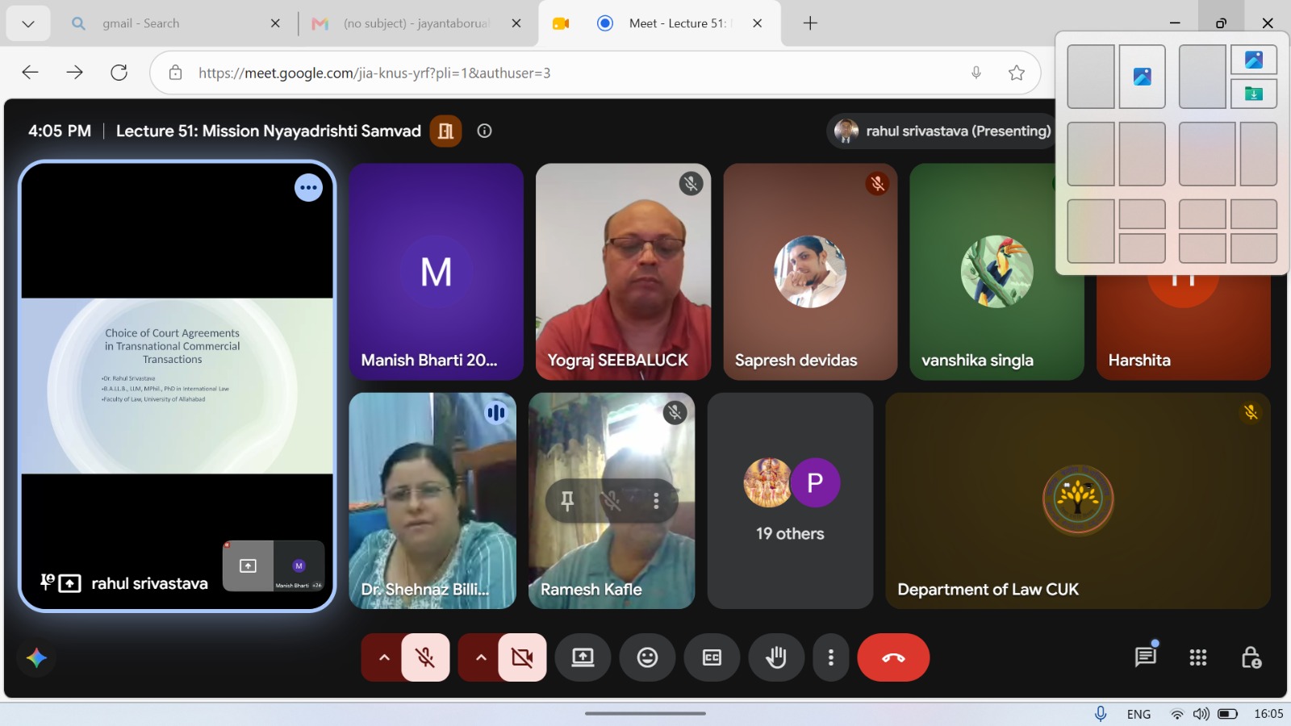This screenshot has height=726, width=1291.
Task: Raise hand in the meeting
Action: pyautogui.click(x=776, y=657)
